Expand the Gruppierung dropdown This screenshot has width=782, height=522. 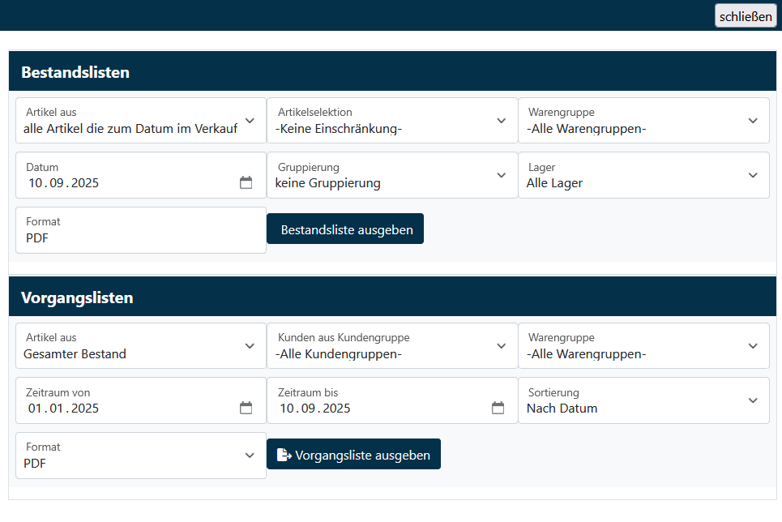point(392,175)
